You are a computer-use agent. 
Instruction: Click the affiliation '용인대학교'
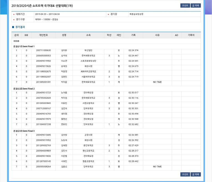point(88,145)
